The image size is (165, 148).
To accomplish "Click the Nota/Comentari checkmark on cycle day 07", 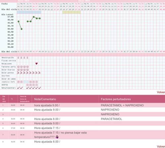I will pos(37,88).
